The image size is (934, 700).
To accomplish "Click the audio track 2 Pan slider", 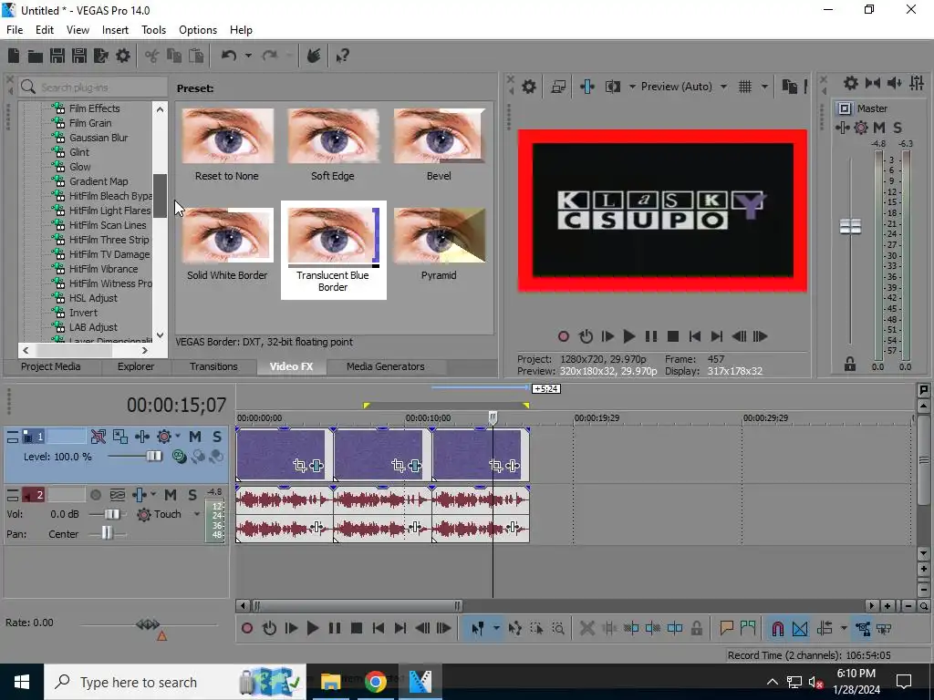I will [x=108, y=534].
